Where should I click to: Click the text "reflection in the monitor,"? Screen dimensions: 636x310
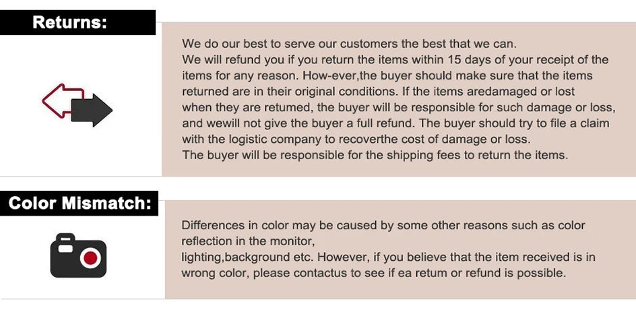point(248,241)
